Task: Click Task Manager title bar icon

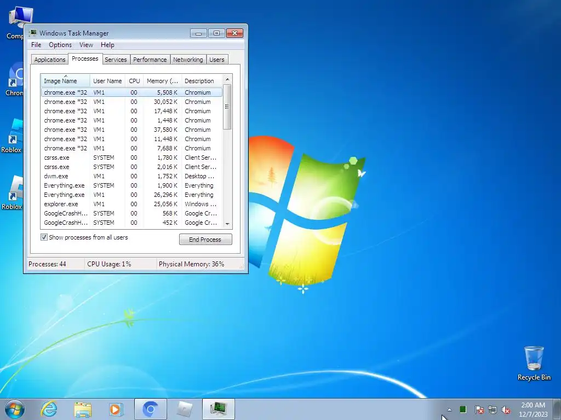Action: (x=33, y=33)
